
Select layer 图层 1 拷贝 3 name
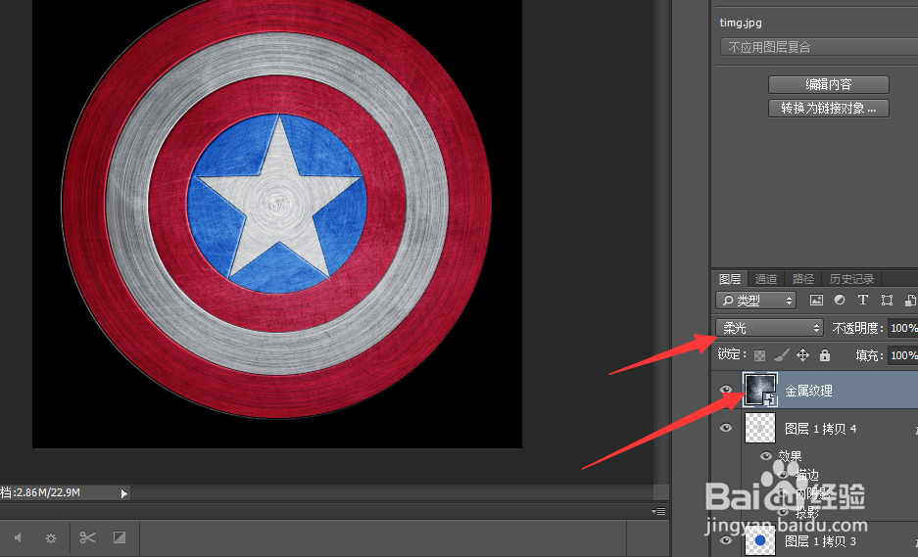(821, 541)
